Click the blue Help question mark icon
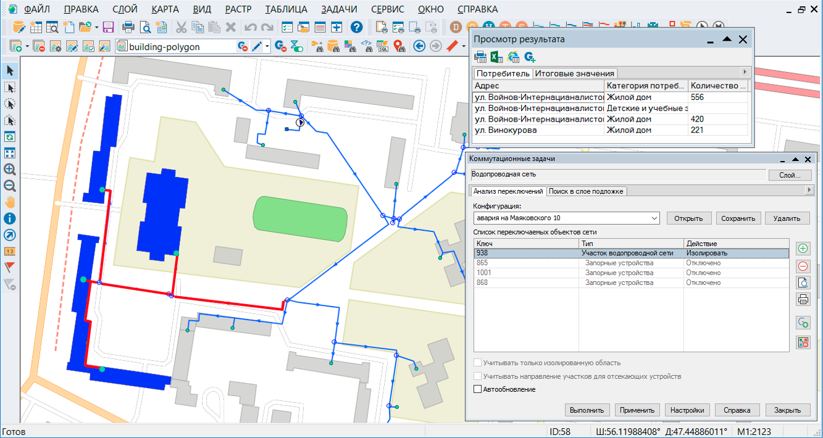Image resolution: width=823 pixels, height=438 pixels. 356,27
